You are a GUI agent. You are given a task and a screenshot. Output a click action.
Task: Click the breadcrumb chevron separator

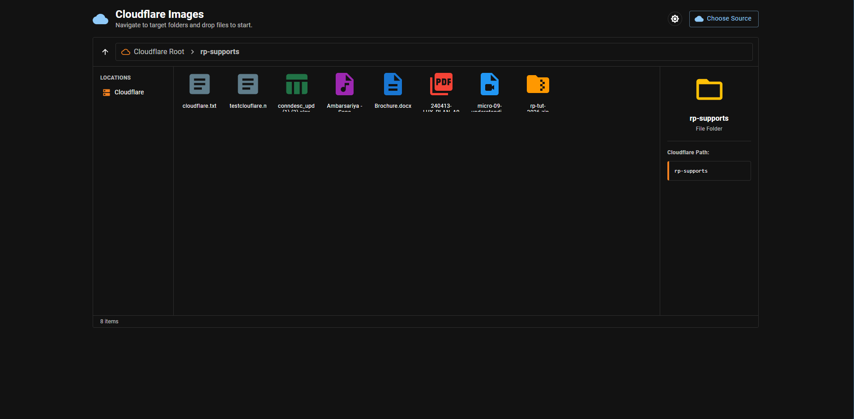[192, 52]
